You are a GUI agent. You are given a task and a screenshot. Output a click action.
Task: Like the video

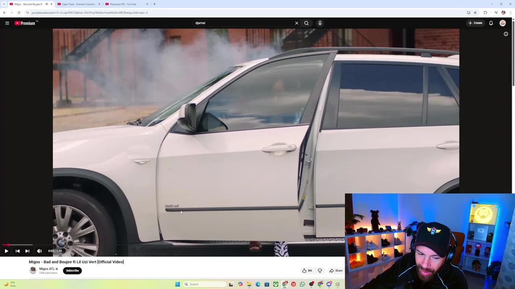307,271
